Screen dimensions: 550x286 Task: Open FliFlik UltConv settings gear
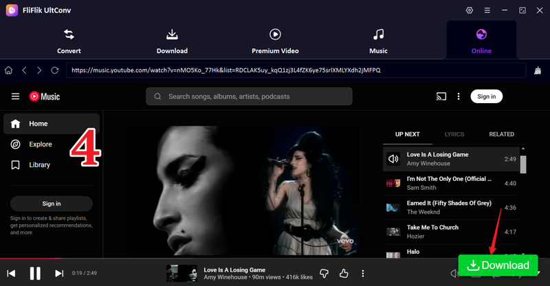[470, 10]
